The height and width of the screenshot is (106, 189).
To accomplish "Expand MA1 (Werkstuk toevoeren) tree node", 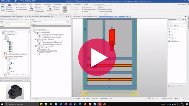I will [x=3, y=53].
